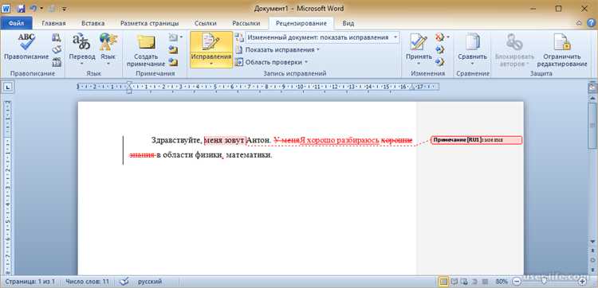Screen dimensions: 598x288
Task: Expand the Исправления dropdown arrow
Action: (211, 64)
